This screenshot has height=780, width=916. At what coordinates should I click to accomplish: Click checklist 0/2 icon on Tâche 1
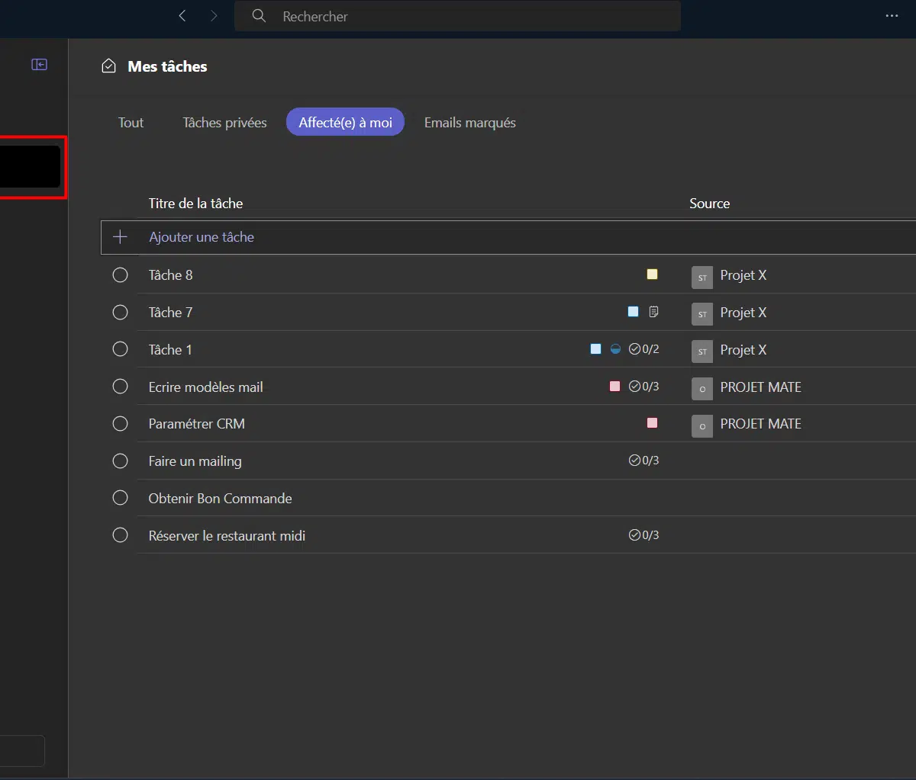(643, 349)
